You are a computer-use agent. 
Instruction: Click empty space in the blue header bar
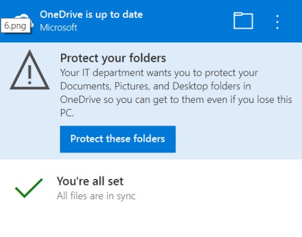click(x=188, y=21)
